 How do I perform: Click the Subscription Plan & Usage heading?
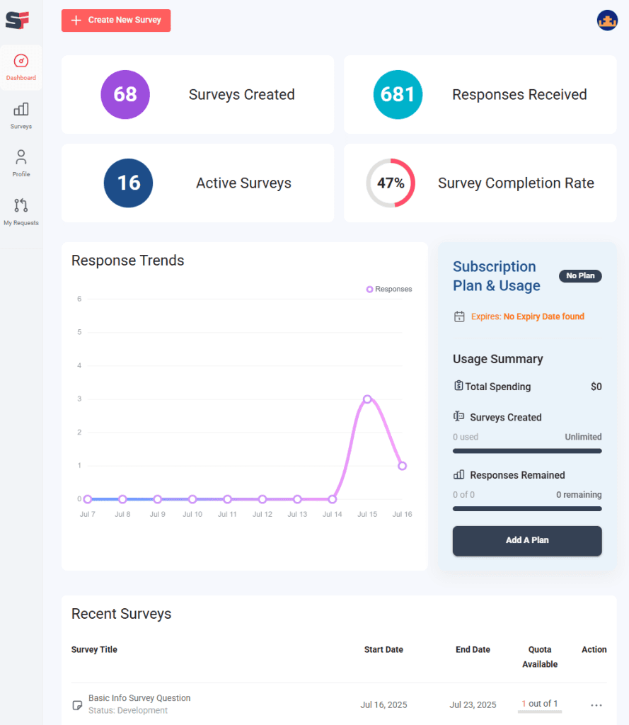coord(497,276)
